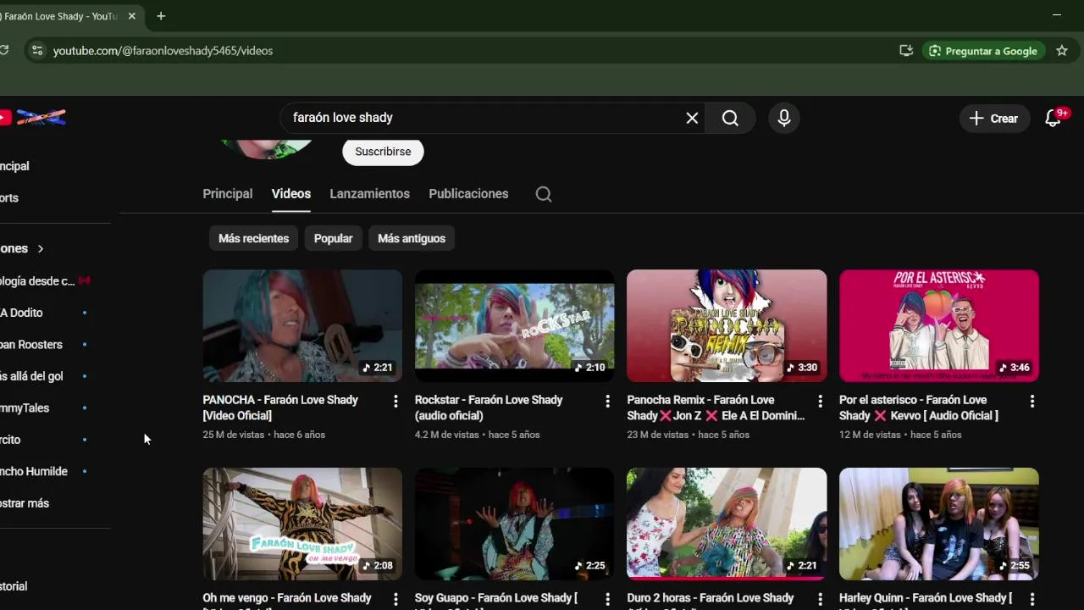Open options menu for Duro 2 horas
The width and height of the screenshot is (1084, 610).
pyautogui.click(x=819, y=600)
